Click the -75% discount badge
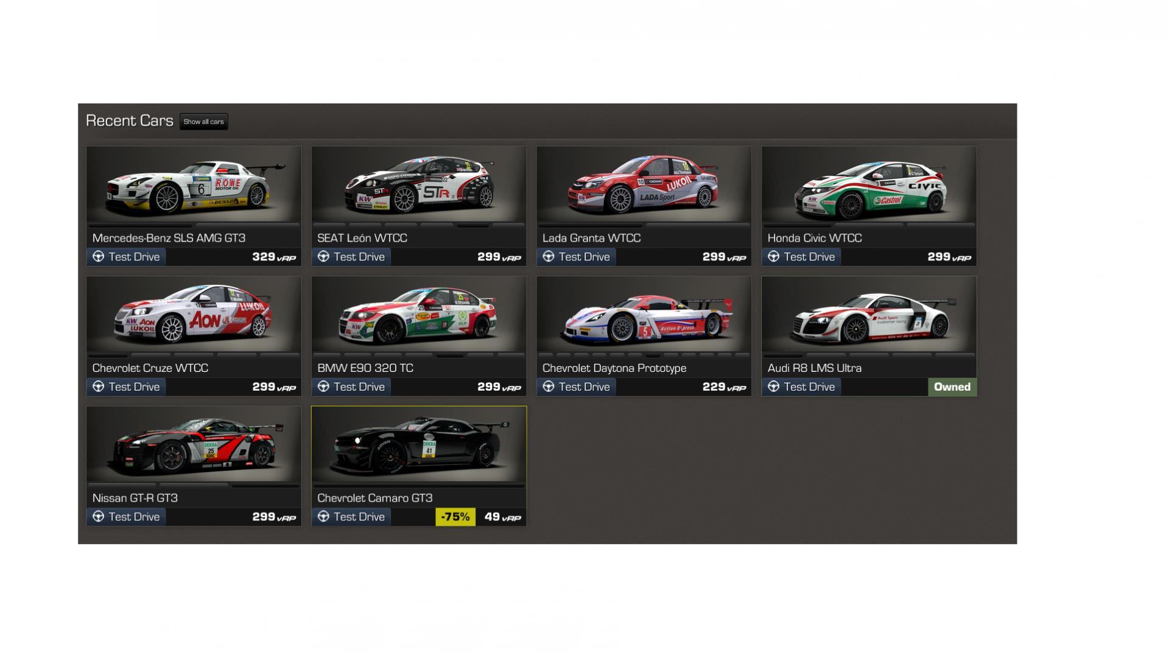The image size is (1169, 653). (x=455, y=517)
